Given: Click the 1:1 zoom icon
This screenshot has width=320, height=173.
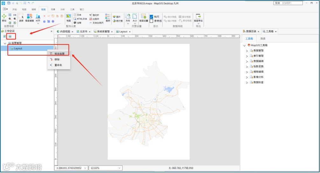Looking at the screenshot, I should pyautogui.click(x=15, y=15).
